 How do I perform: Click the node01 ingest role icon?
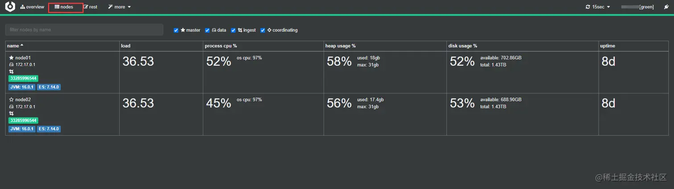click(x=11, y=72)
